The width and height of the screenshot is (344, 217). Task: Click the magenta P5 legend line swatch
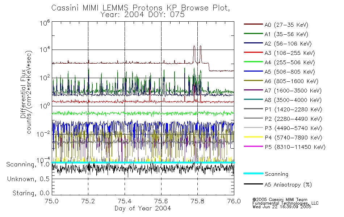[x=253, y=146]
